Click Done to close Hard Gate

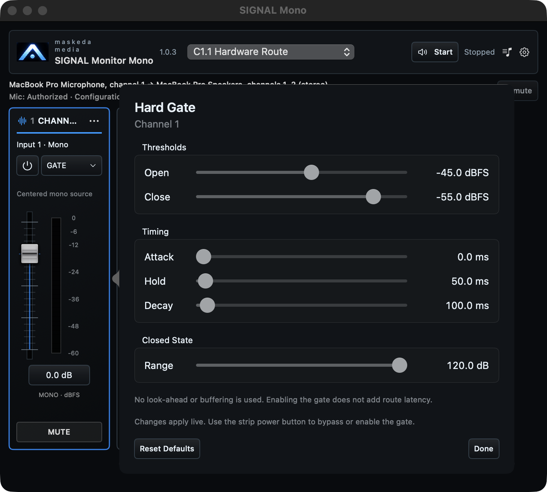484,449
